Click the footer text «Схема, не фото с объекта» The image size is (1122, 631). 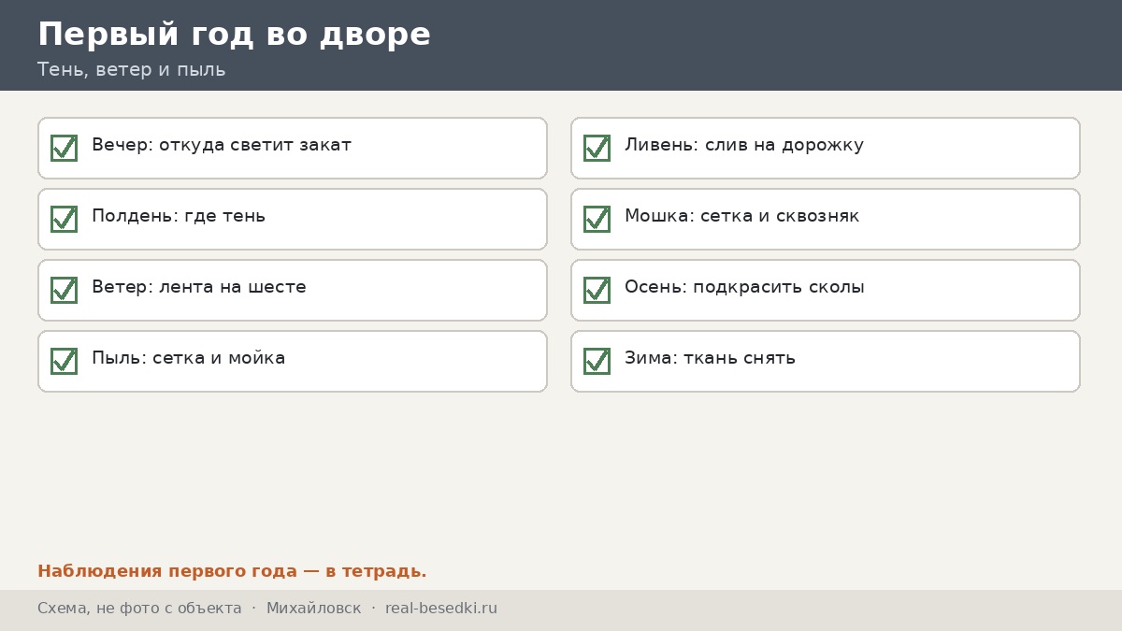tap(139, 609)
